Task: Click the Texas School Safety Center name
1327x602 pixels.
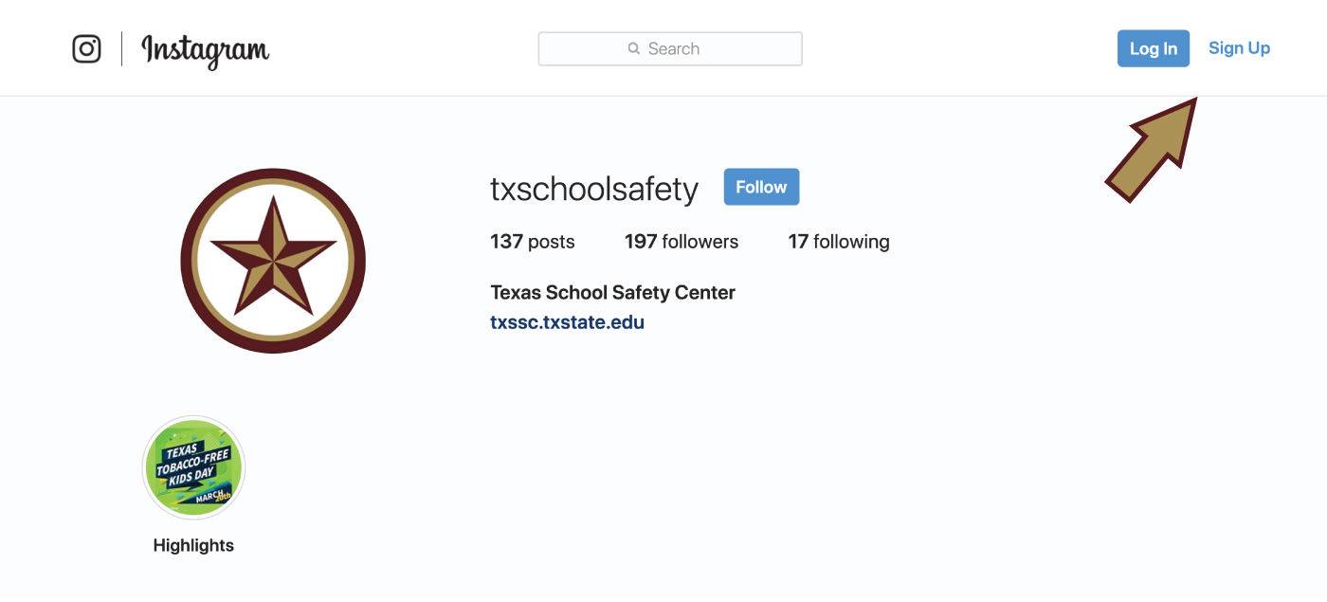Action: (612, 292)
